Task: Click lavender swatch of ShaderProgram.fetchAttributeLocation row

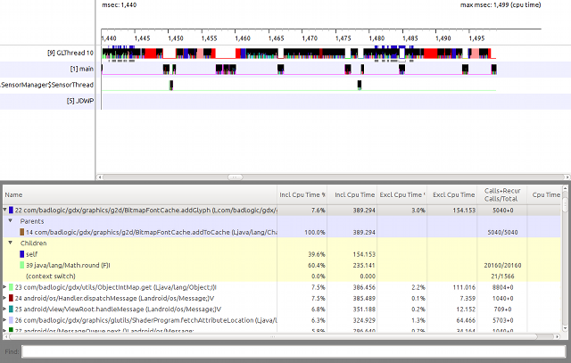Action: (x=12, y=320)
